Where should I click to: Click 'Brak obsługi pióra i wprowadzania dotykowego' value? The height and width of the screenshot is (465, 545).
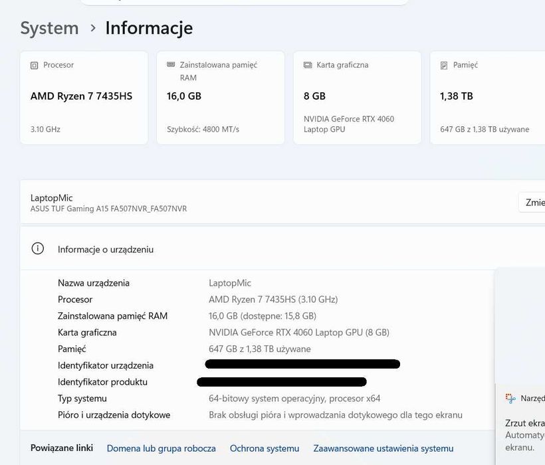point(336,415)
